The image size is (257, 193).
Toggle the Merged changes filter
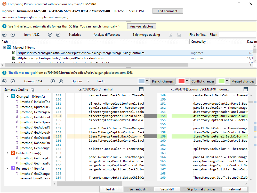coord(243,81)
